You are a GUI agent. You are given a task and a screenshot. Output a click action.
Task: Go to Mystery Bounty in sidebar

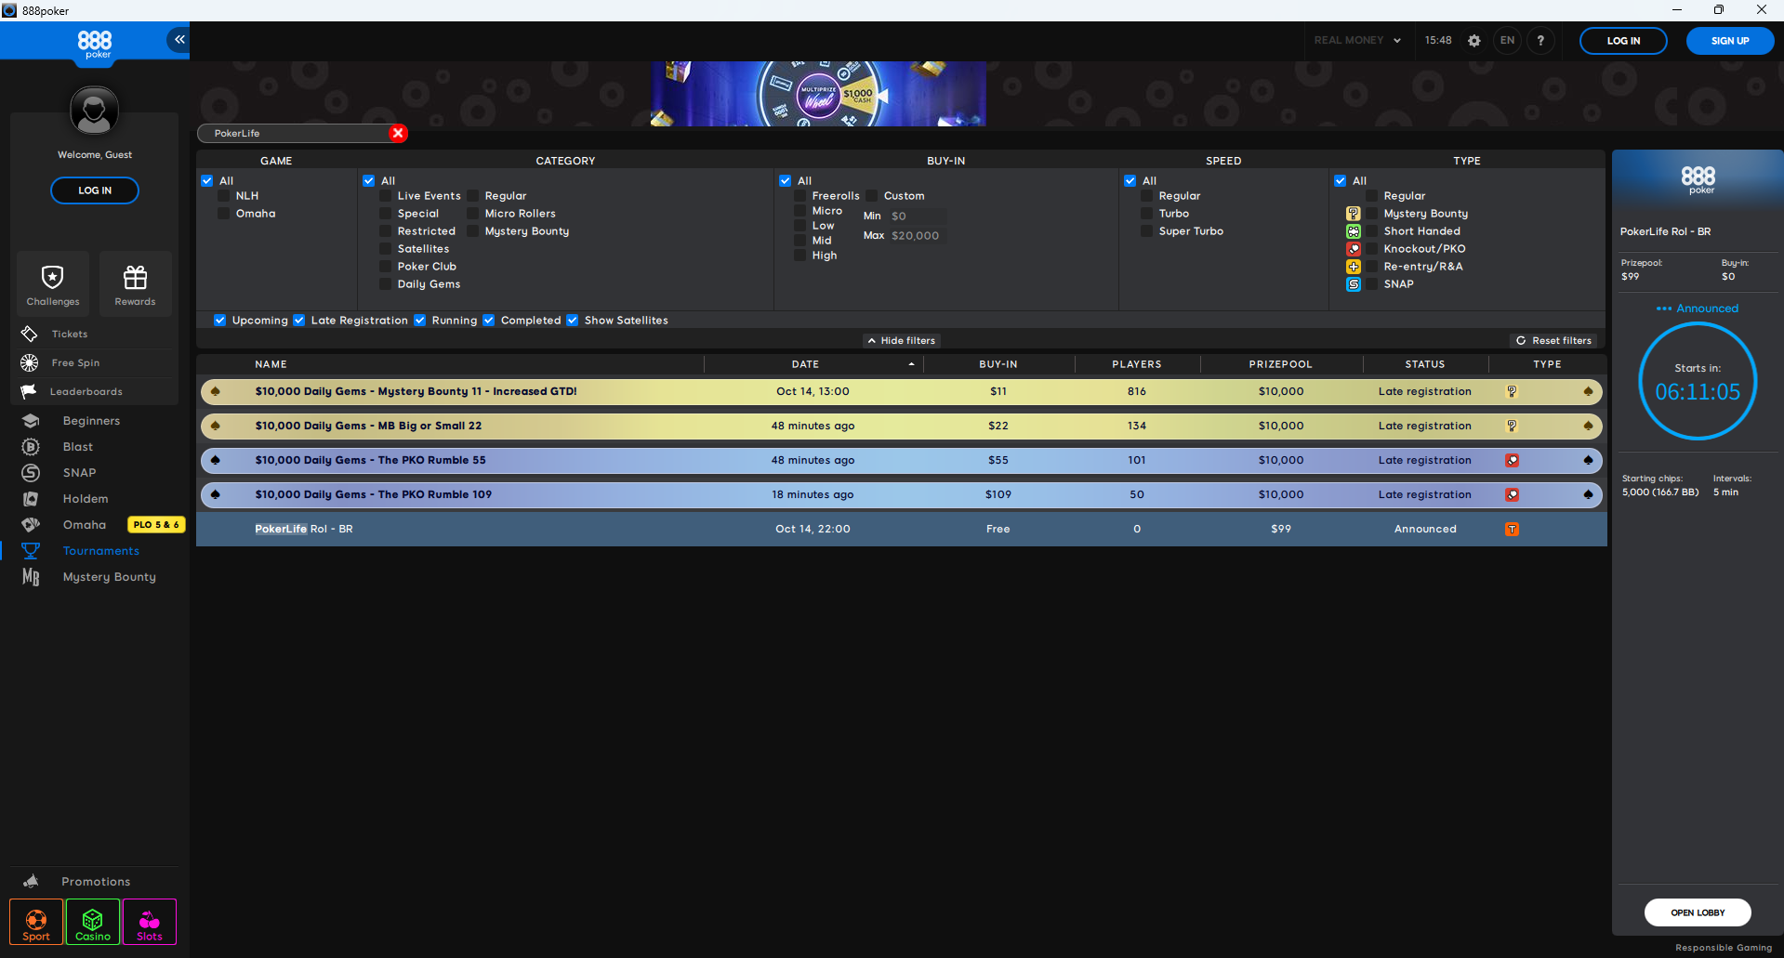point(109,577)
